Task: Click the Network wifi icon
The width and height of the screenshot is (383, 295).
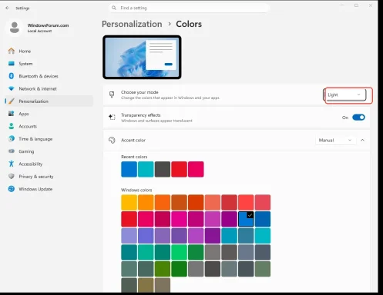Action: coord(12,88)
